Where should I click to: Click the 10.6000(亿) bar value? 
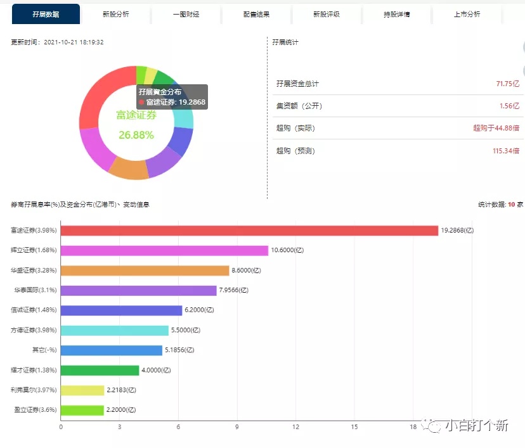(x=287, y=250)
